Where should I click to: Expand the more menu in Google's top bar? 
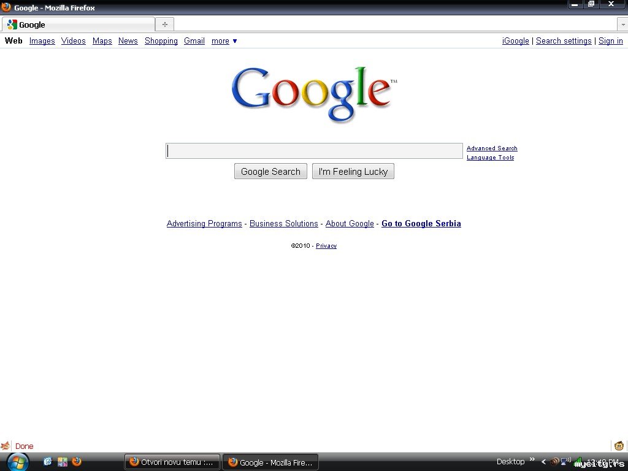point(224,41)
